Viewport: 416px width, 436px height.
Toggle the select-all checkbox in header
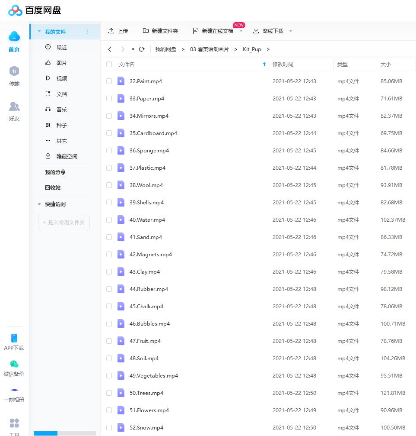(109, 65)
